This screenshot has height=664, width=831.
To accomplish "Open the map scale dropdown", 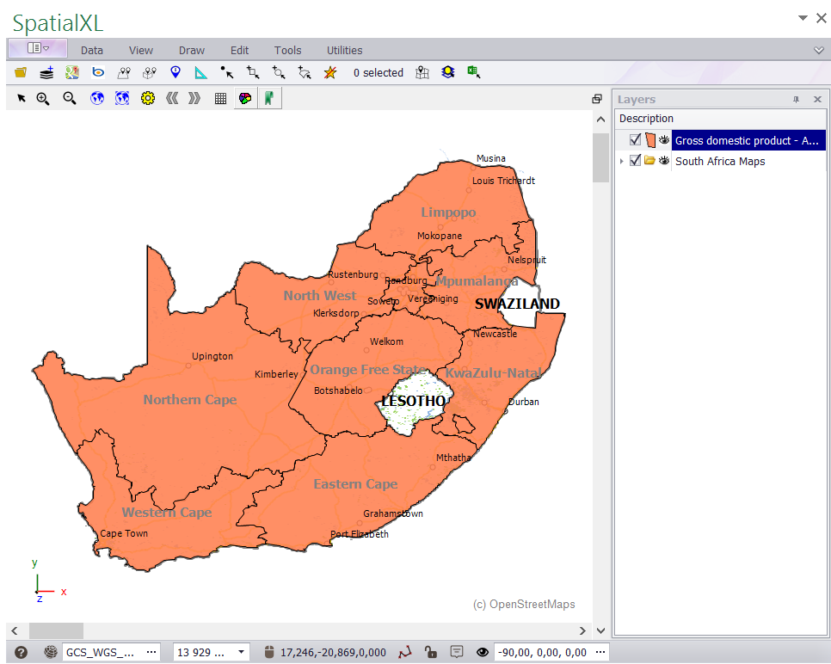I will 239,652.
